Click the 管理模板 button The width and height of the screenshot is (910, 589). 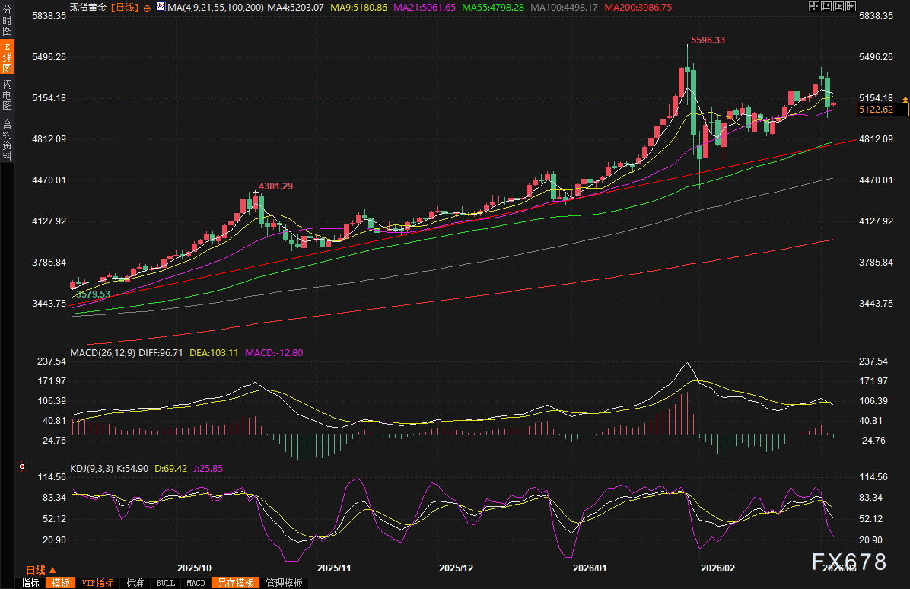(284, 583)
